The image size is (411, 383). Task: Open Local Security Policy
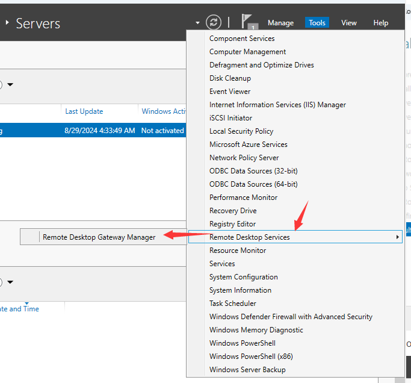(241, 131)
